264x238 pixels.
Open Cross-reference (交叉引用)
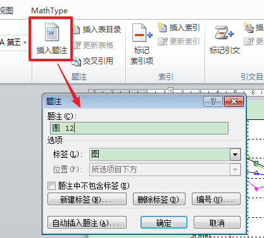93,61
